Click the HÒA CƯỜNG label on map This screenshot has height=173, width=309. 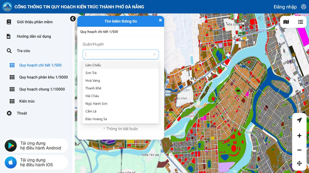tap(234, 25)
